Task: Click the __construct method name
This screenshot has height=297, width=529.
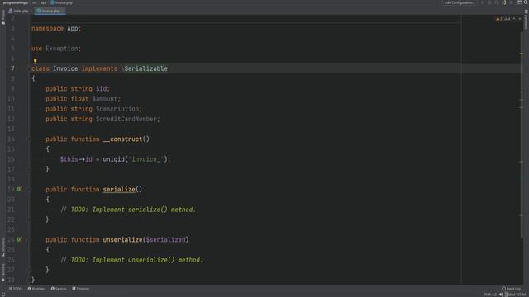Action: pyautogui.click(x=123, y=139)
